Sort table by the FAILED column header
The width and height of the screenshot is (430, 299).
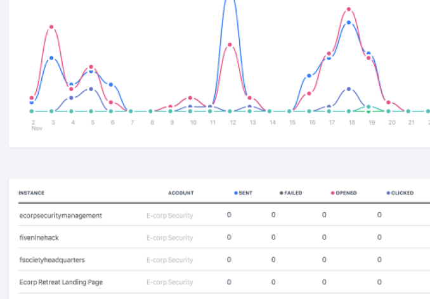[292, 193]
